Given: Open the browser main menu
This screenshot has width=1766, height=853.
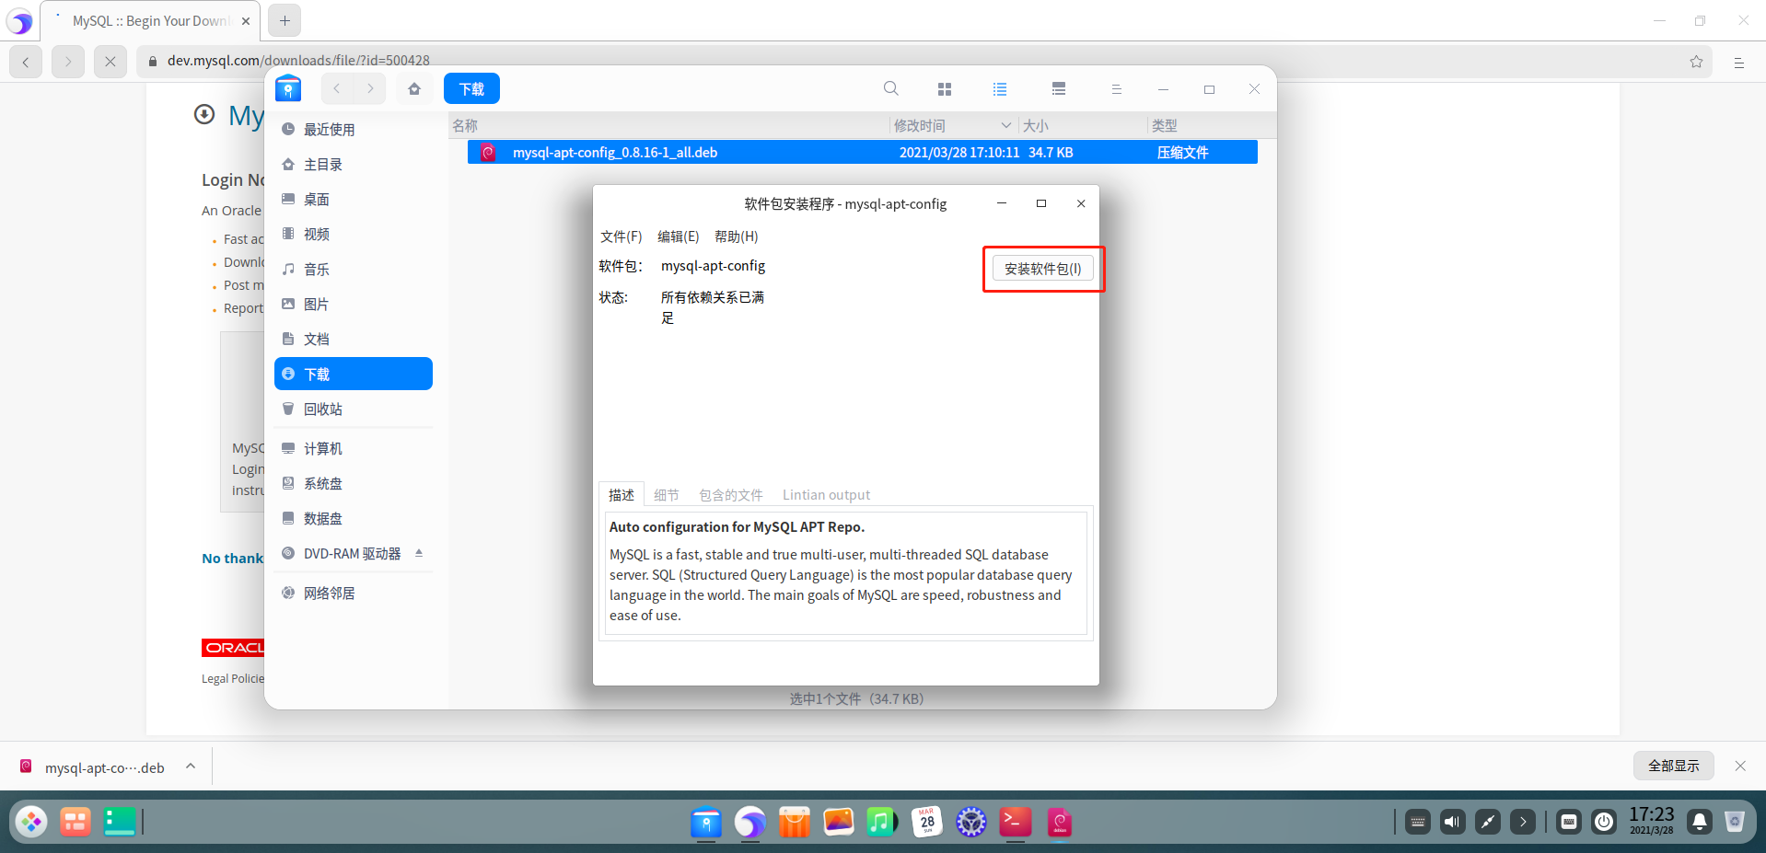Looking at the screenshot, I should click(1739, 63).
